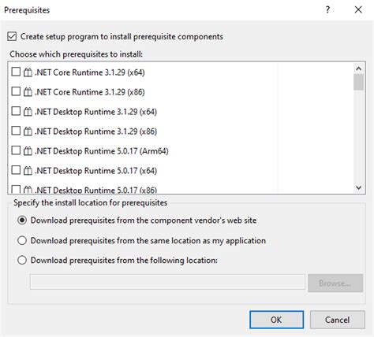The height and width of the screenshot is (337, 374).
Task: Click the scroll down arrow of prerequisites list
Action: [x=358, y=187]
